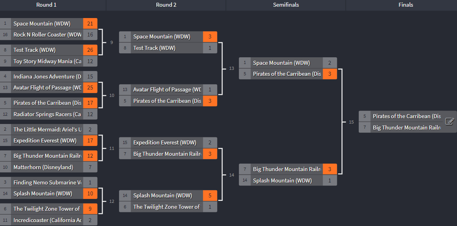The width and height of the screenshot is (457, 226).
Task: Click Toy Story Midway Mania in Round 1
Action: pyautogui.click(x=47, y=61)
